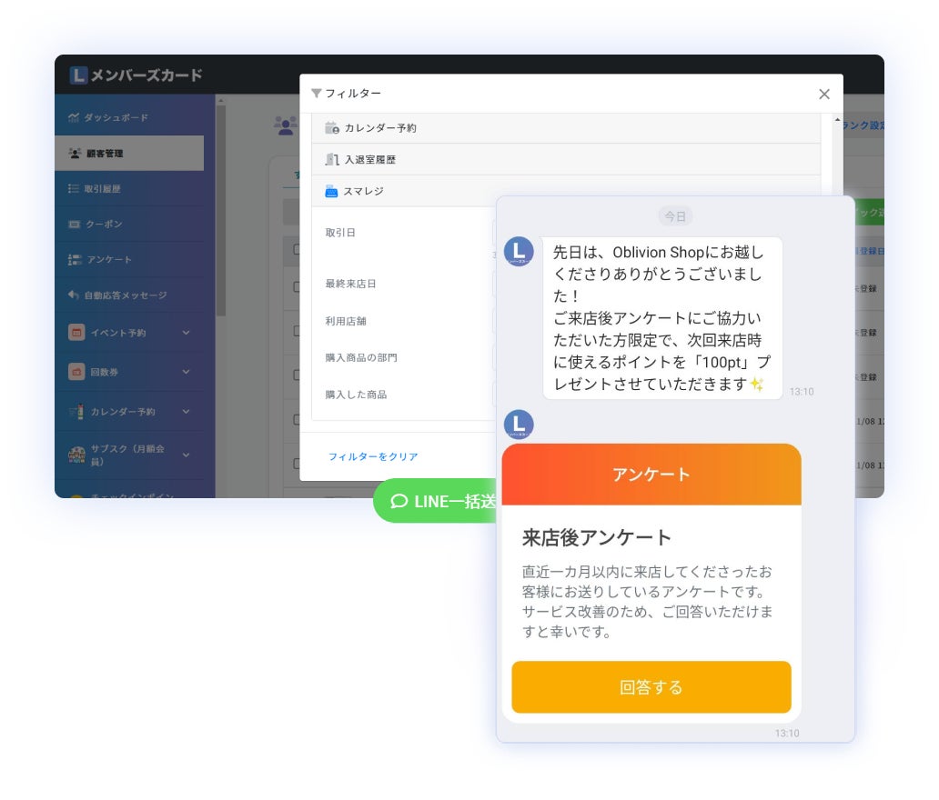Click the クーポン ticket icon
Screen dimensions: 939x800
(x=75, y=225)
